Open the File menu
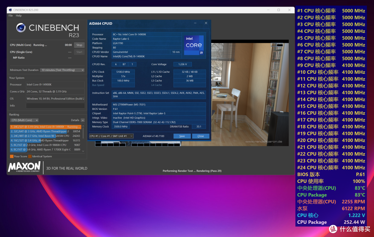 tap(10, 16)
